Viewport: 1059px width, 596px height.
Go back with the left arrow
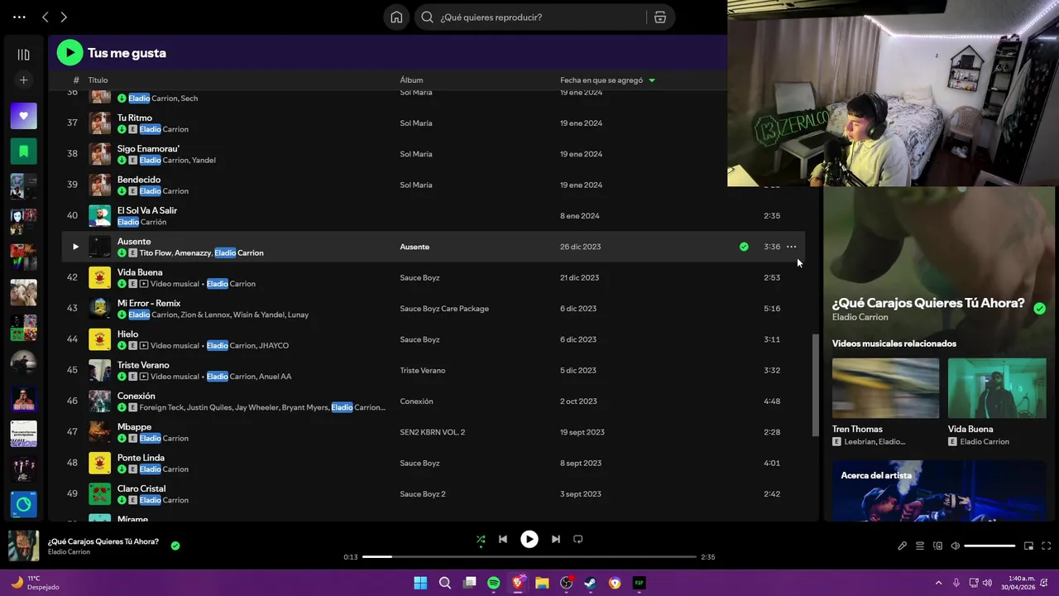tap(46, 17)
